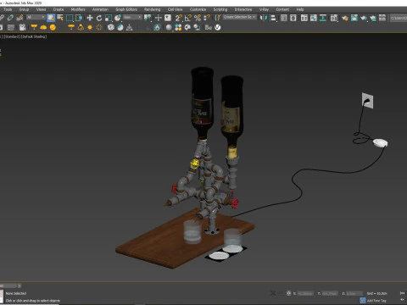
Task: Click yellow V-Ray plane light icon
Action: pyautogui.click(x=34, y=27)
